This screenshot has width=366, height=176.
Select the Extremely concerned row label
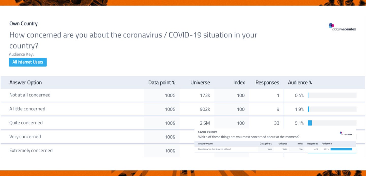coord(31,151)
